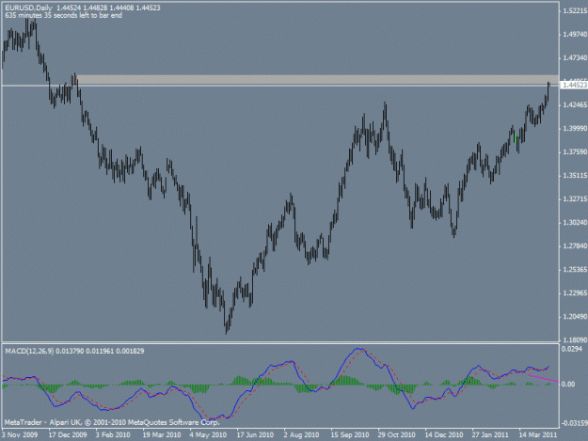
Task: Click the 1.18090 price scale value
Action: [x=575, y=340]
